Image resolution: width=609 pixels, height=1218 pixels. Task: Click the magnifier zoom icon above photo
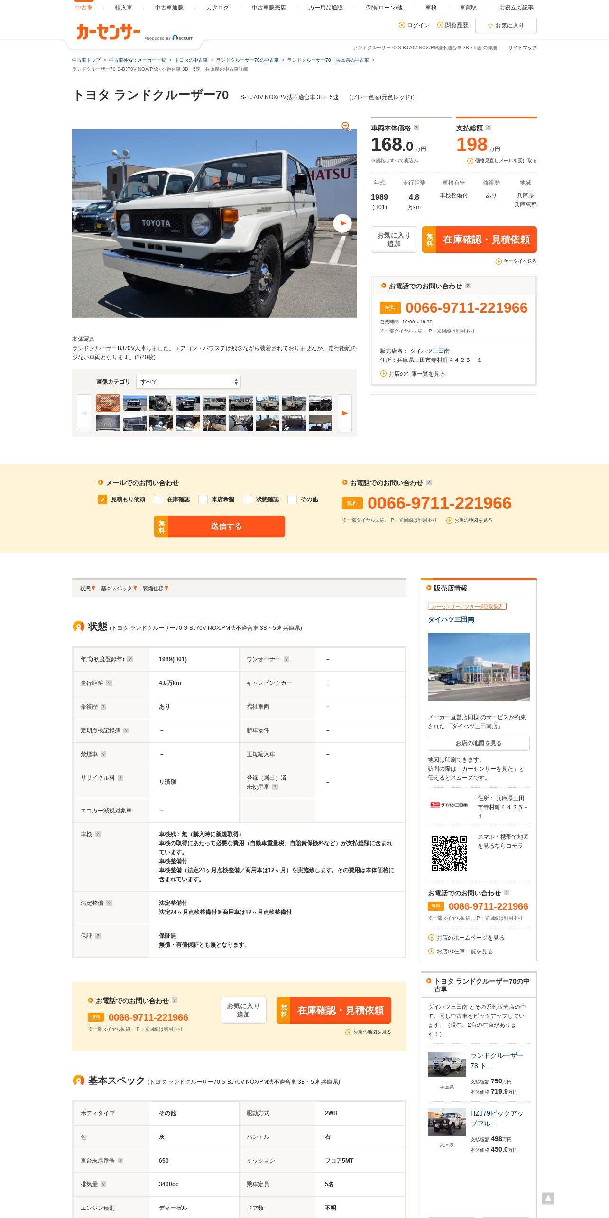click(x=346, y=126)
